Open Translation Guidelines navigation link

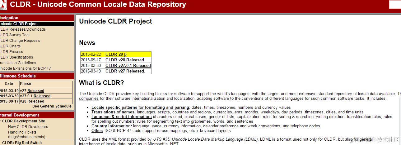coord(18,63)
